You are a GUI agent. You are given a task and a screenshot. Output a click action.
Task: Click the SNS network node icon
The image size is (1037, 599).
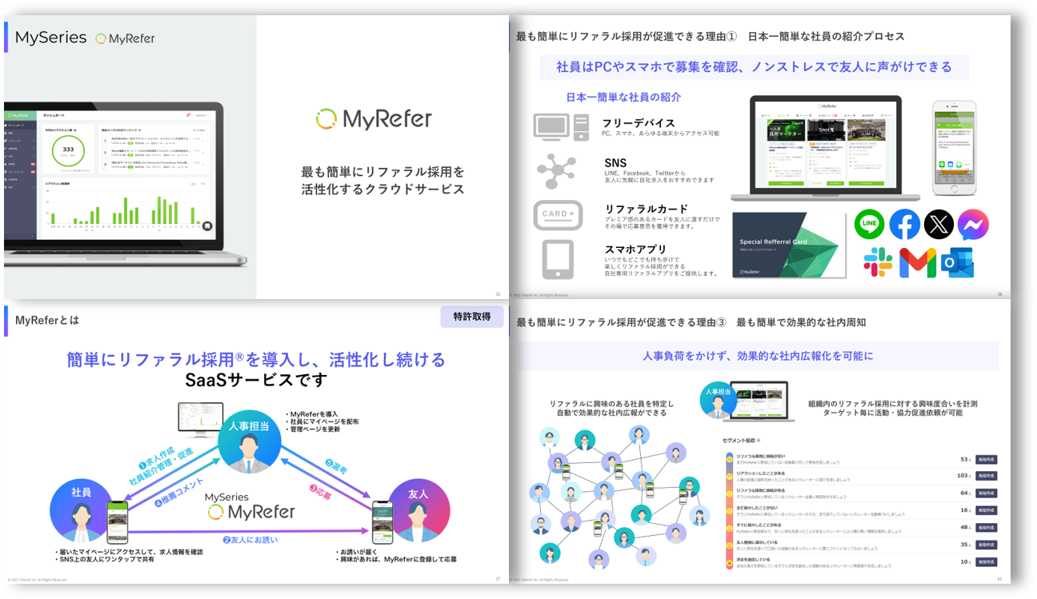tap(555, 170)
